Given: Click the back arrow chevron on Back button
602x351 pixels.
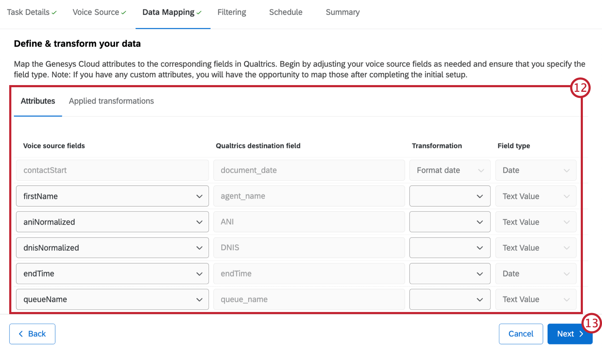Looking at the screenshot, I should click(21, 334).
